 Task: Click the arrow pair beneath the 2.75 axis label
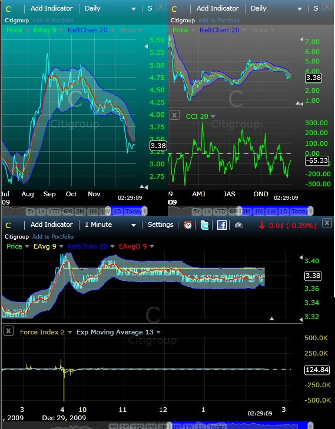pyautogui.click(x=144, y=187)
